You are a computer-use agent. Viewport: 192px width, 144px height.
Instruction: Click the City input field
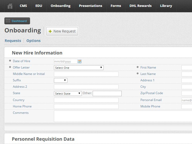187,87
